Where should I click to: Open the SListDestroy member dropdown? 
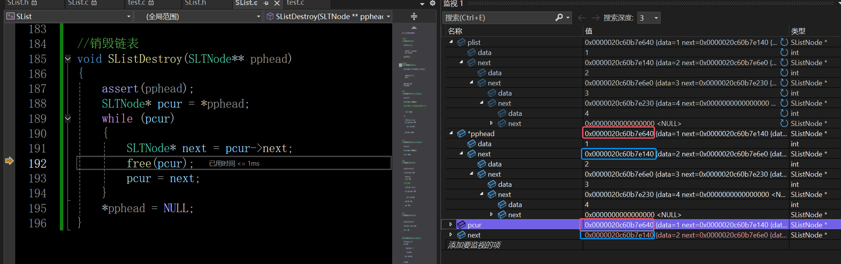(x=388, y=17)
